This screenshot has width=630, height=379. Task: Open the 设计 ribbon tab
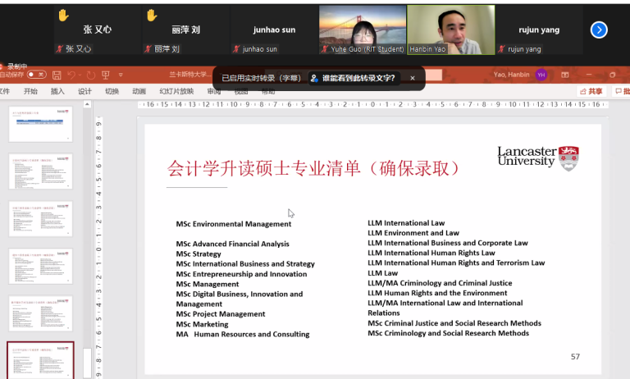pyautogui.click(x=84, y=91)
